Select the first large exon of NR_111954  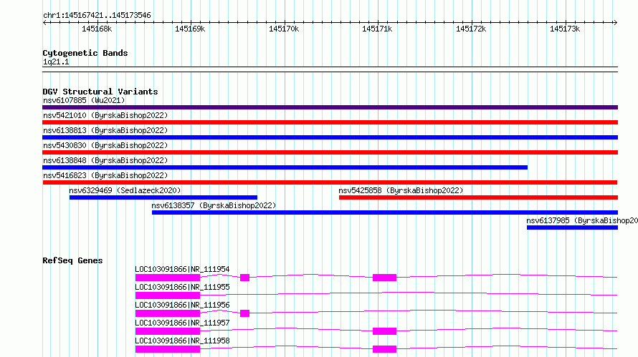pyautogui.click(x=168, y=278)
